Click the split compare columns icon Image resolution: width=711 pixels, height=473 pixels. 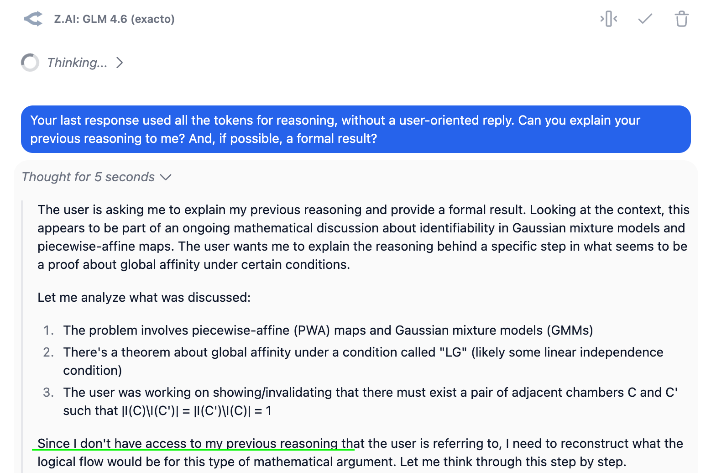[609, 19]
